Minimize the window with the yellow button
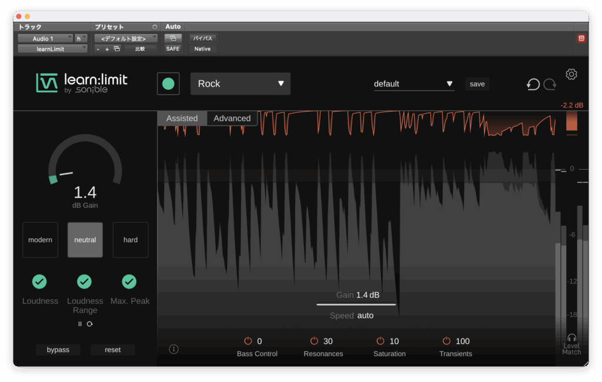The height and width of the screenshot is (382, 602). [x=27, y=16]
